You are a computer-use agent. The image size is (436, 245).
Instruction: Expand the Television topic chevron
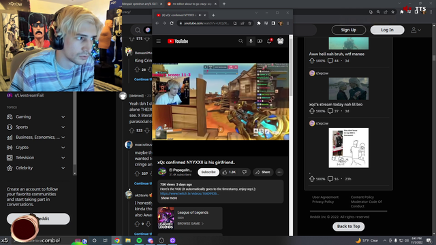point(63,158)
